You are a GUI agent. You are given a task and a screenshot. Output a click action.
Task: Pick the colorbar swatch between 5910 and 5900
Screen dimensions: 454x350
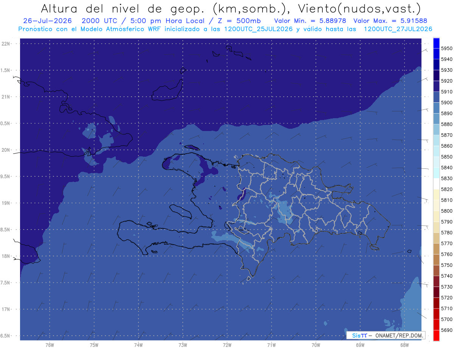point(436,97)
